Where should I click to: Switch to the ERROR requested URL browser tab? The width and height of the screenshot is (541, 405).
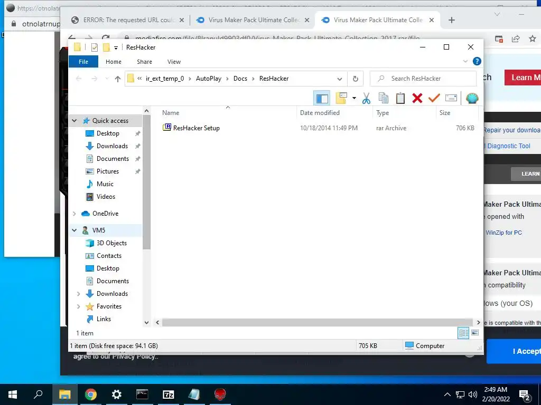[128, 20]
